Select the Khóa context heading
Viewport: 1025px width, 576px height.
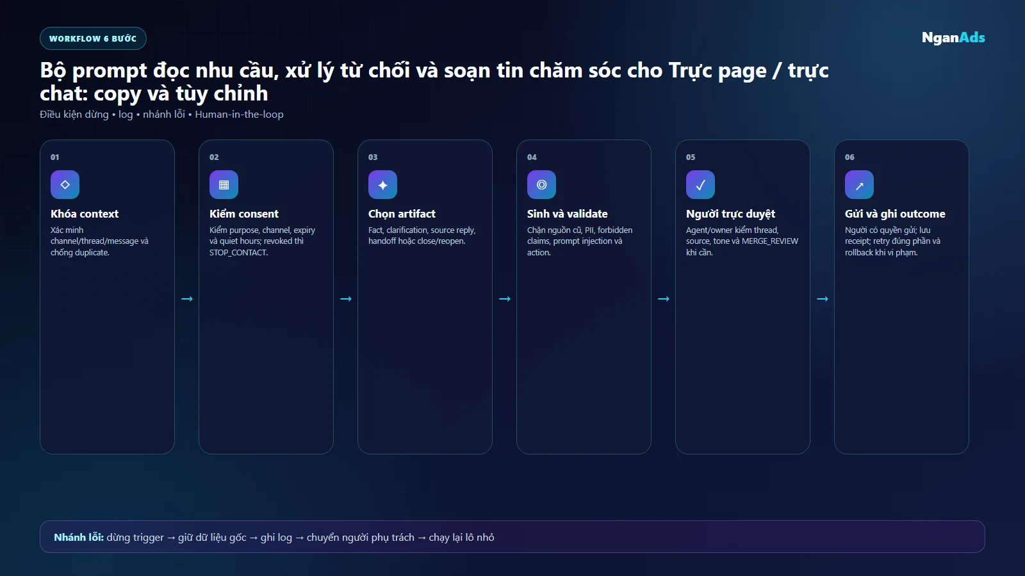coord(85,214)
